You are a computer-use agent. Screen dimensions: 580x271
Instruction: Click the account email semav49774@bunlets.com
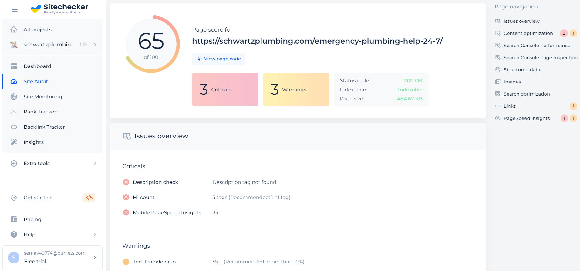pos(55,253)
